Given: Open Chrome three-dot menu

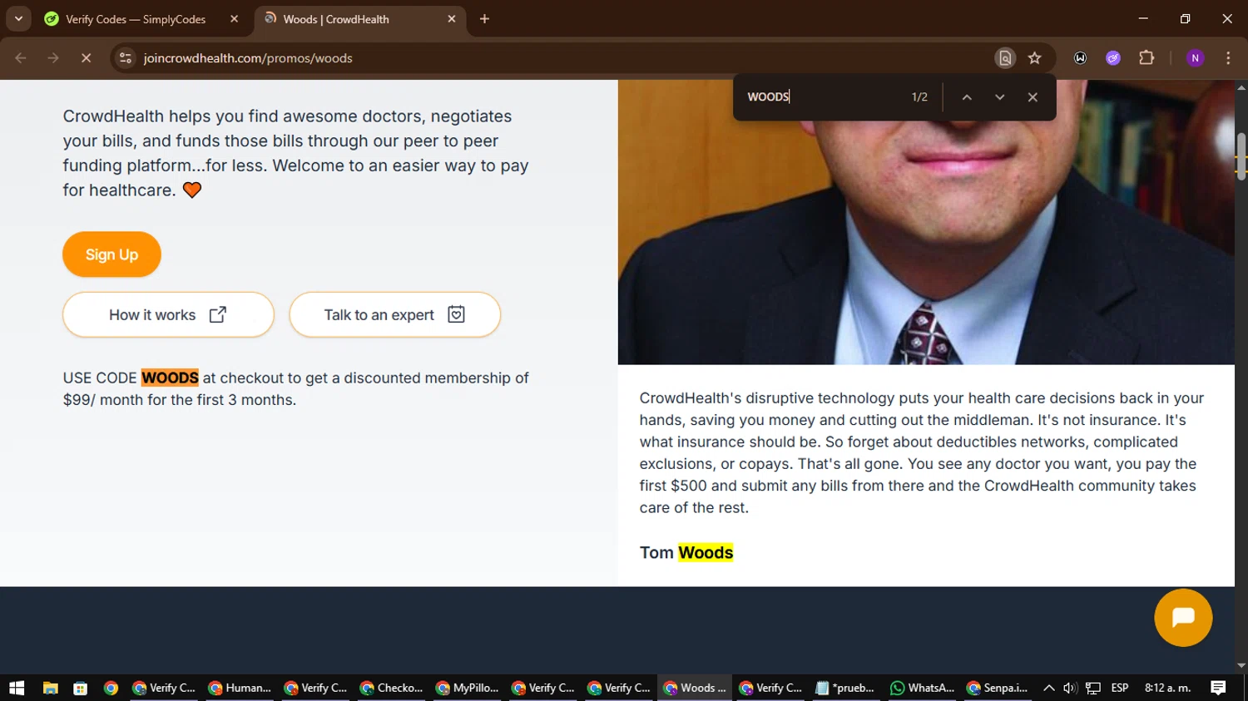Looking at the screenshot, I should [1228, 58].
